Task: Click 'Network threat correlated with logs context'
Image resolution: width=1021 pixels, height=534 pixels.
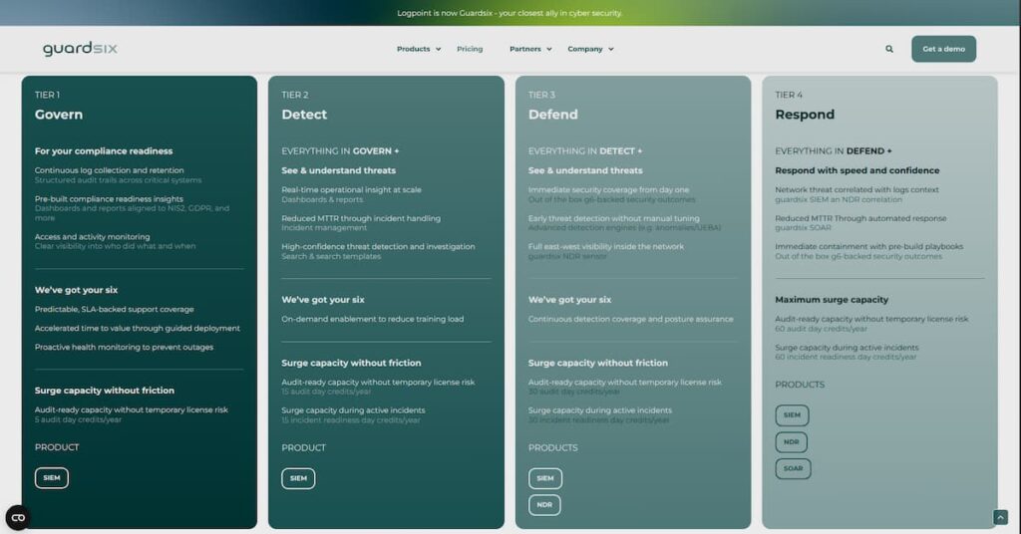Action: click(856, 190)
